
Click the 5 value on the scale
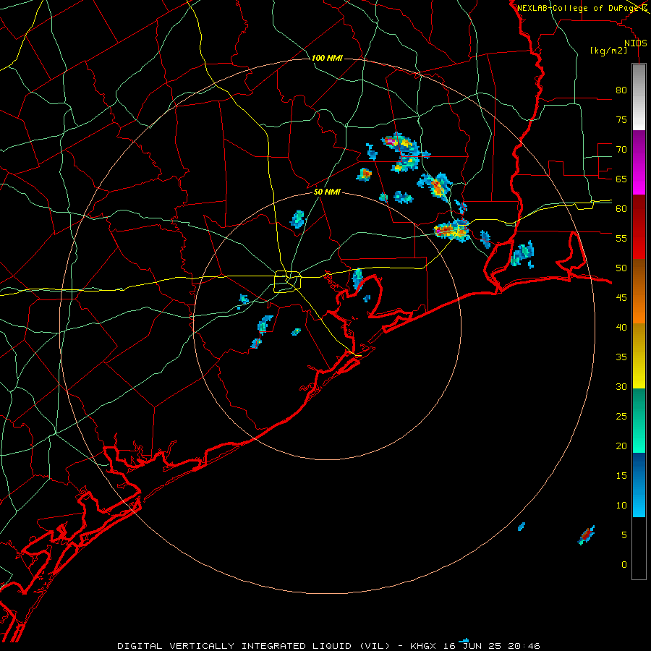coord(624,535)
